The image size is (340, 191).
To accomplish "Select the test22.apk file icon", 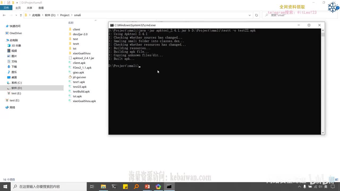I will (x=70, y=87).
